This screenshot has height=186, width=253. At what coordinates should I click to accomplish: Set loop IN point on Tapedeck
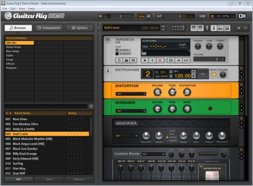pos(179,60)
